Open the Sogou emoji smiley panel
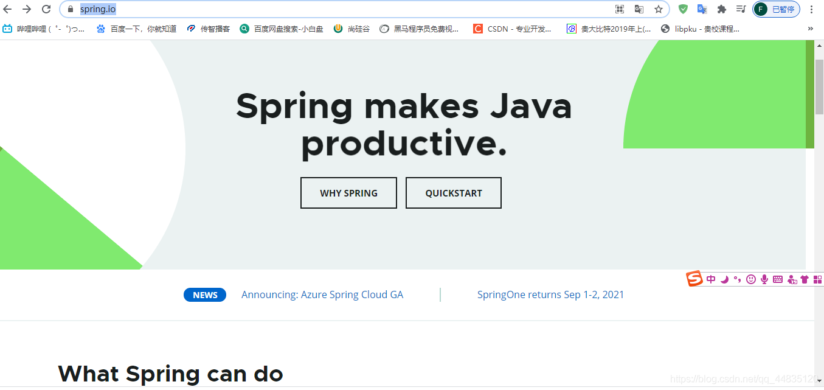824x390 pixels. pos(751,279)
